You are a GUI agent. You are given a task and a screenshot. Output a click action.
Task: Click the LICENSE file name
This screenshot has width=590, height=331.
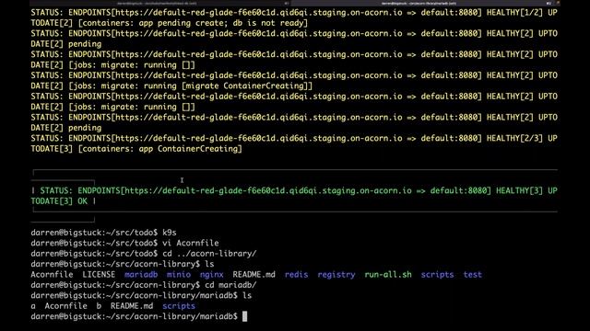tap(99, 274)
